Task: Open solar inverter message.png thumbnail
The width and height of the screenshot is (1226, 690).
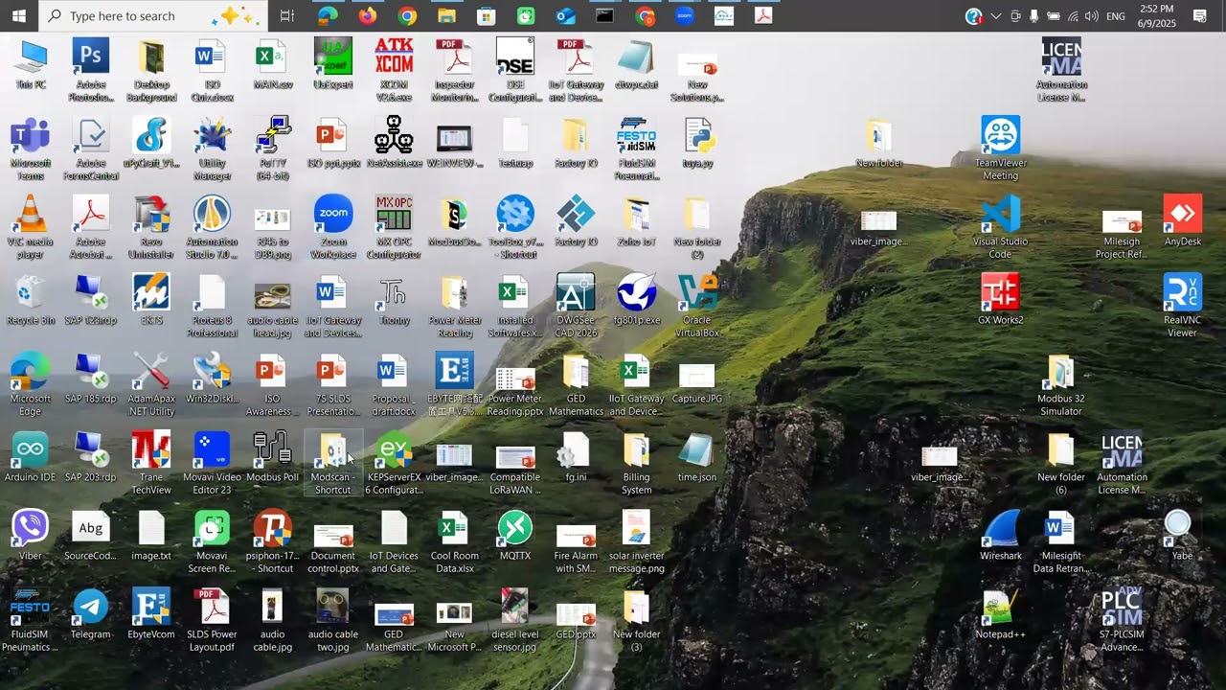Action: [x=637, y=541]
